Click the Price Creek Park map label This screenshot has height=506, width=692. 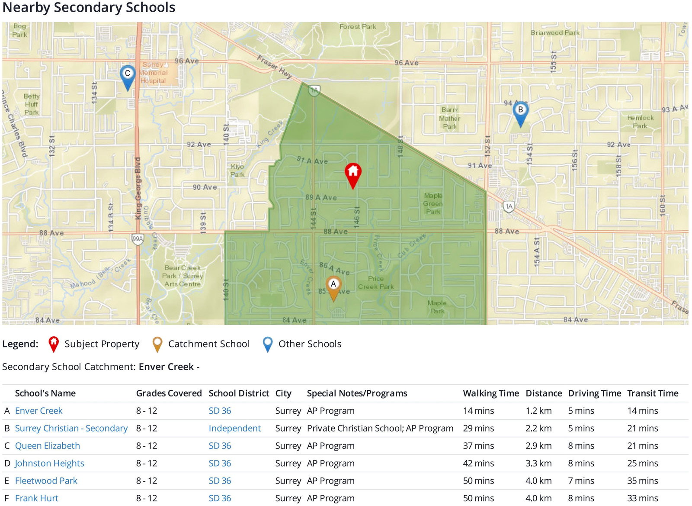pos(376,283)
